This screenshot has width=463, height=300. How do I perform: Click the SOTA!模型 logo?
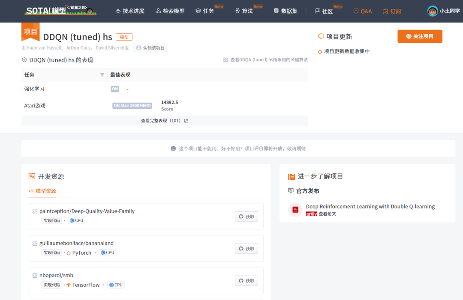pyautogui.click(x=60, y=10)
